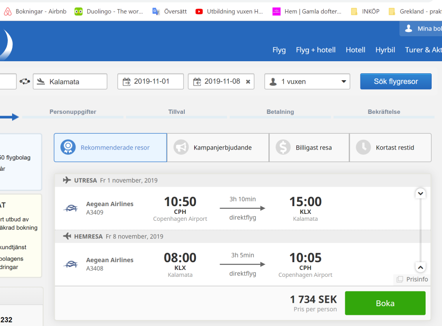
Task: Open the Översätt translate bookmark
Action: pos(169,12)
